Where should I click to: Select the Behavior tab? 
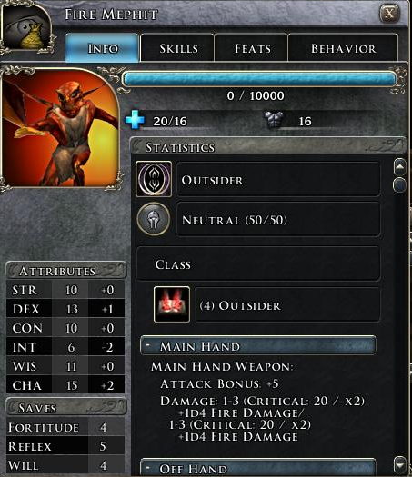pos(343,48)
